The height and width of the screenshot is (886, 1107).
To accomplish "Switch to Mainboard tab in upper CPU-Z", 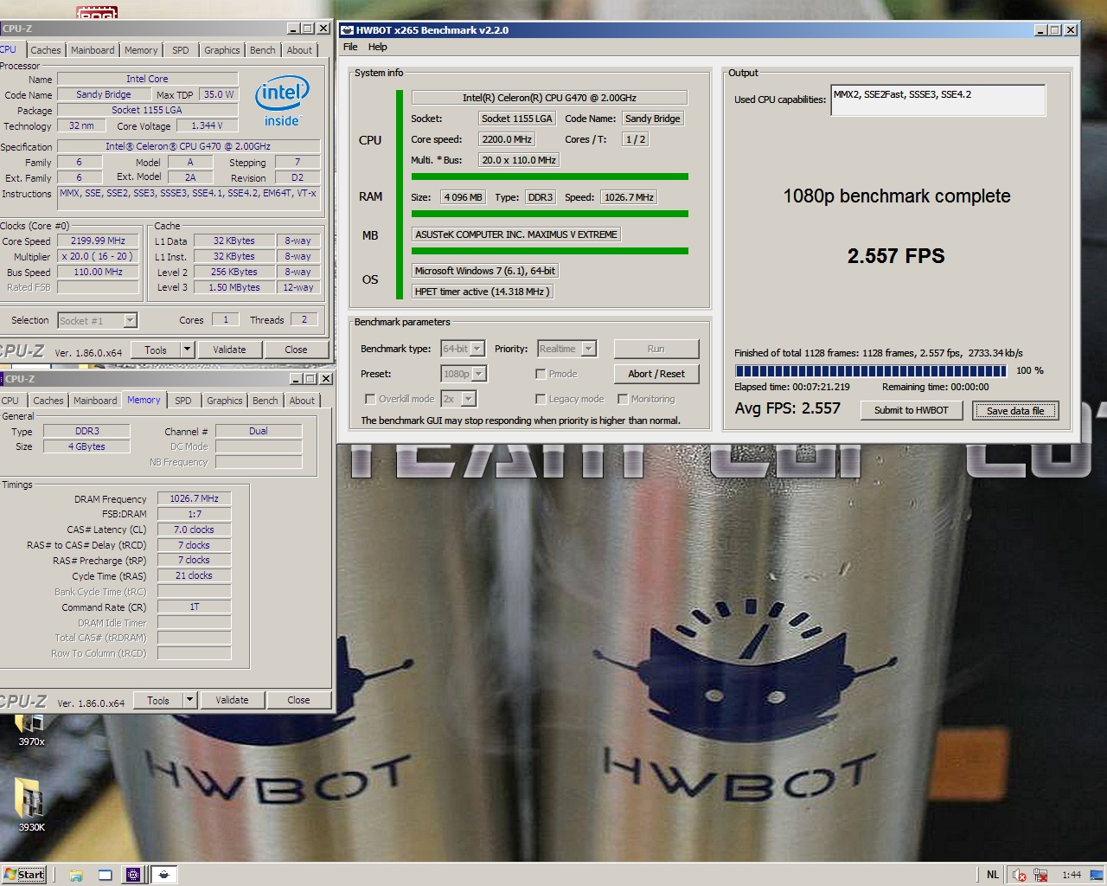I will tap(93, 50).
